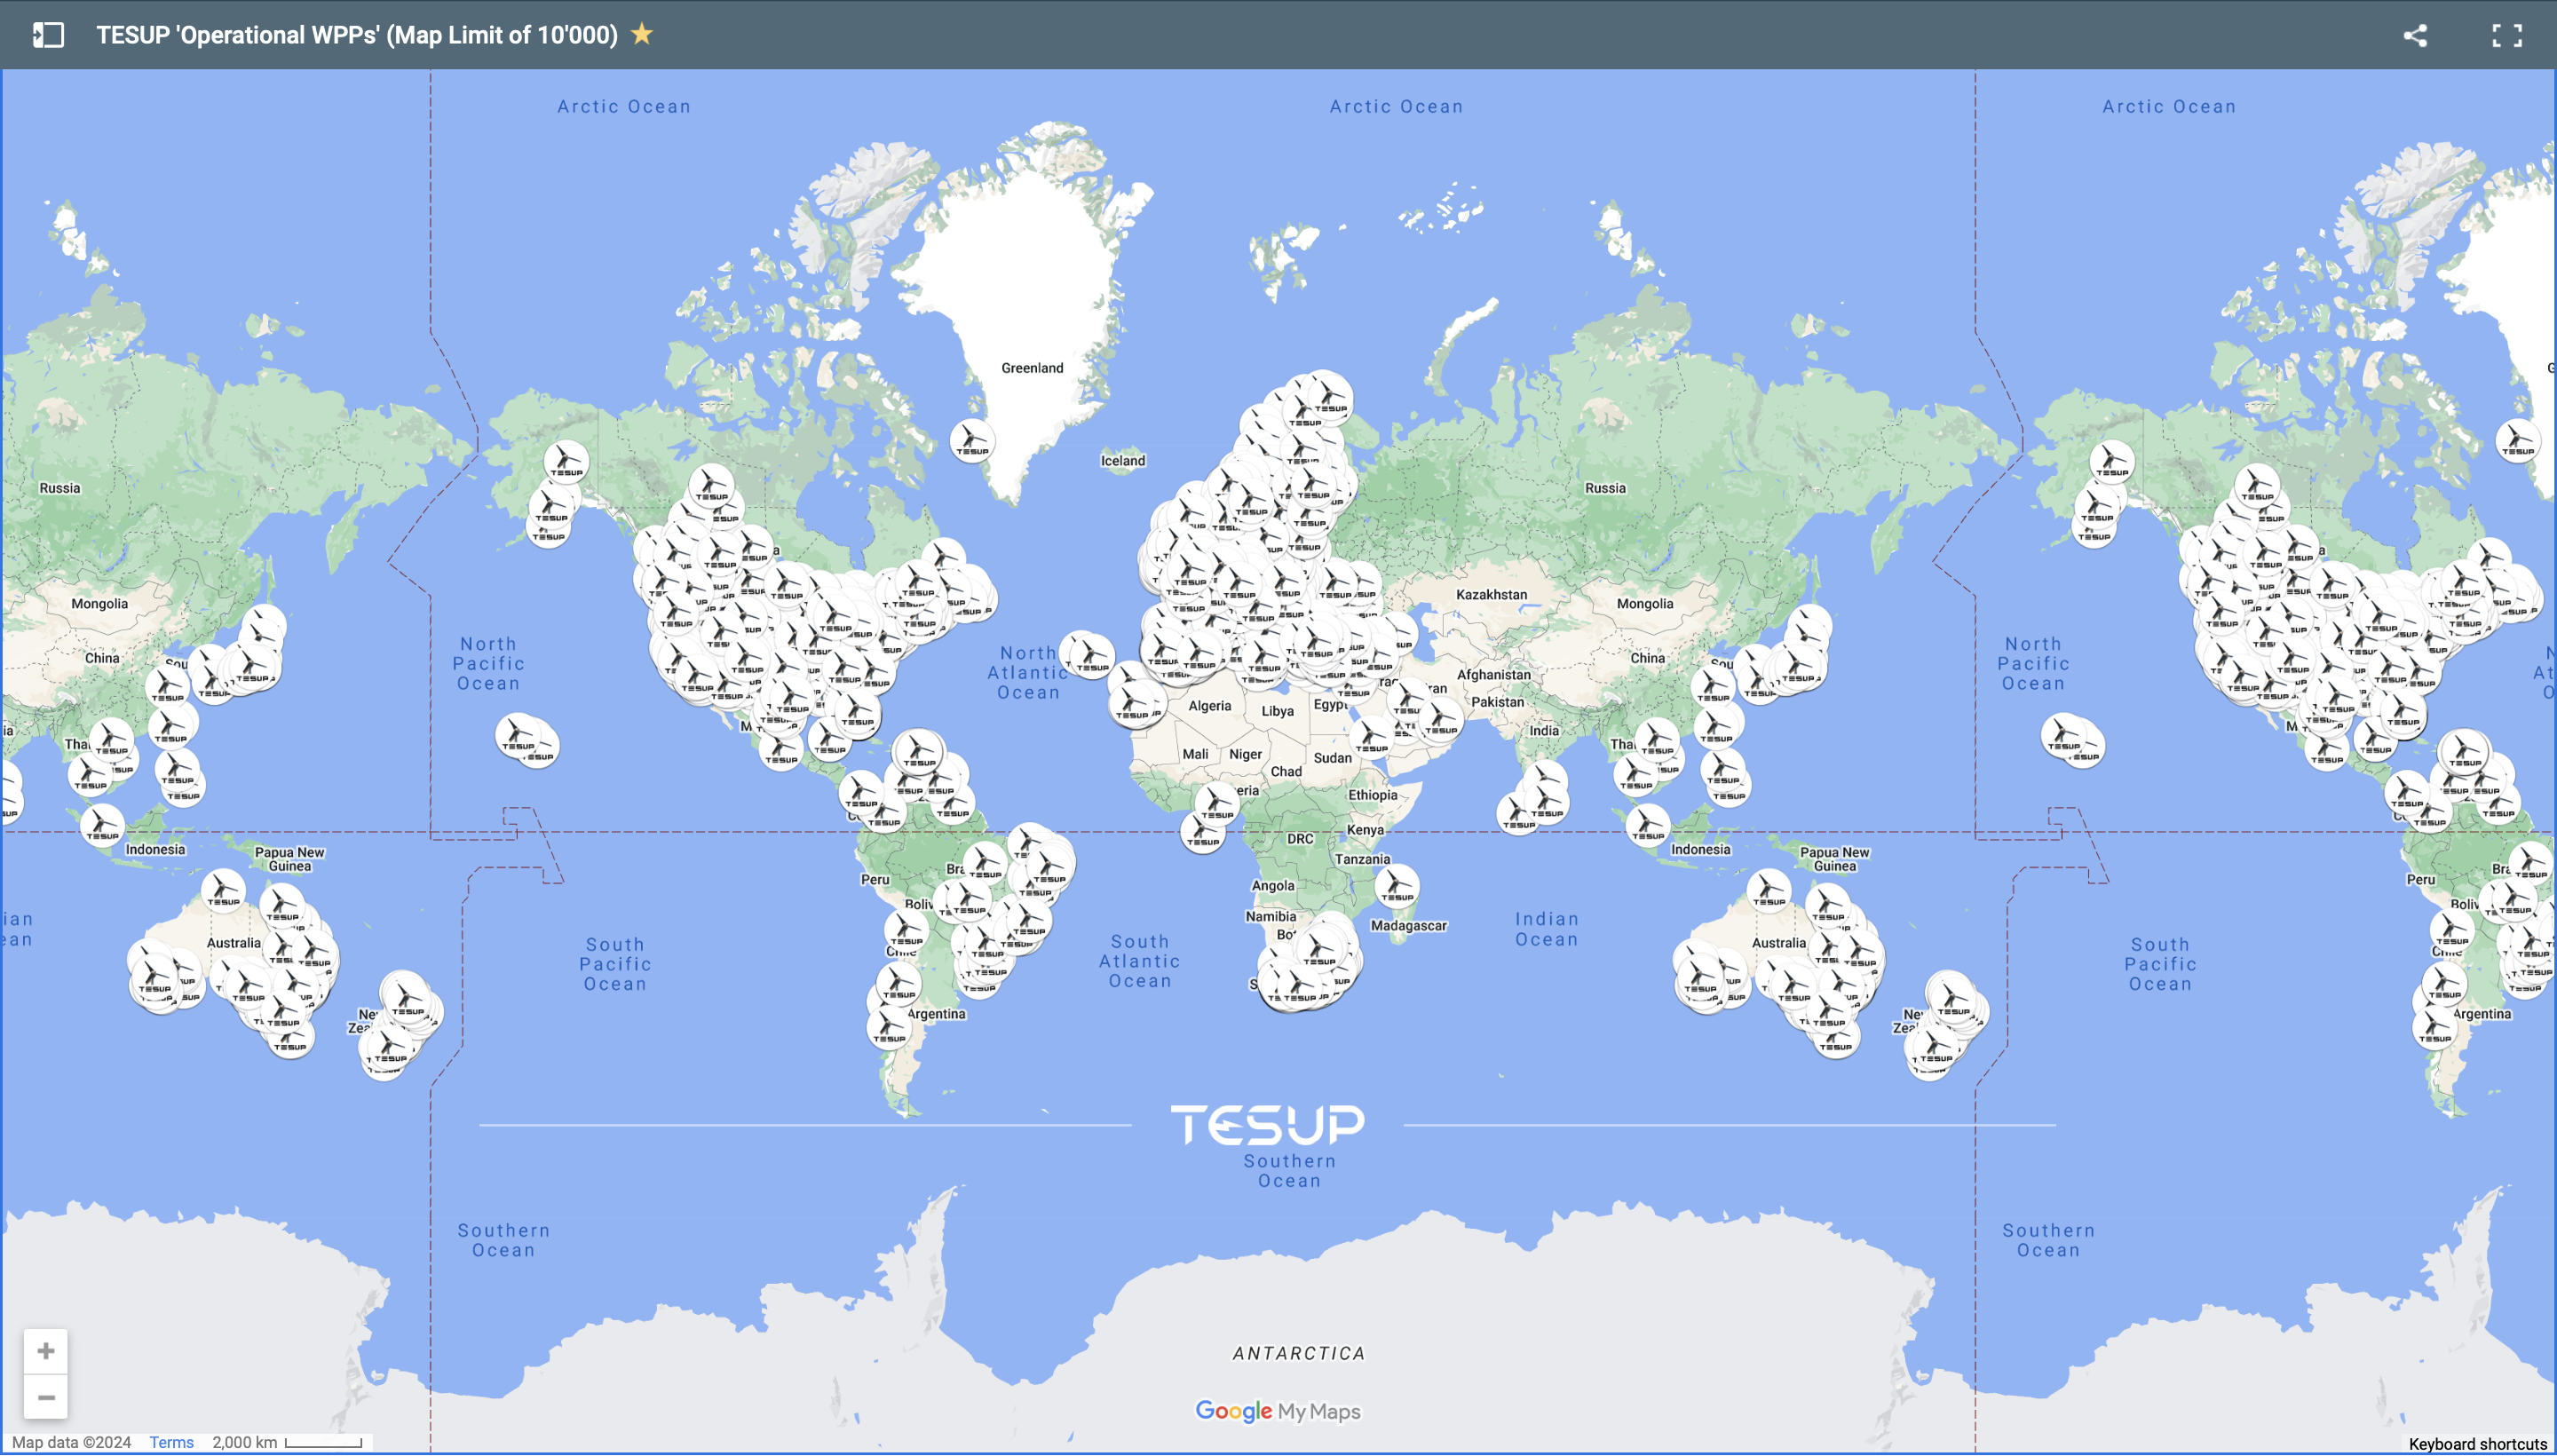Share the TESUP map

pyautogui.click(x=2415, y=36)
